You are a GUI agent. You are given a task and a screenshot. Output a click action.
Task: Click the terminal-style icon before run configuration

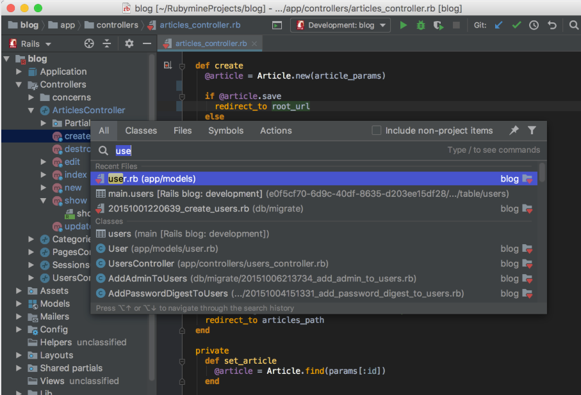click(277, 25)
